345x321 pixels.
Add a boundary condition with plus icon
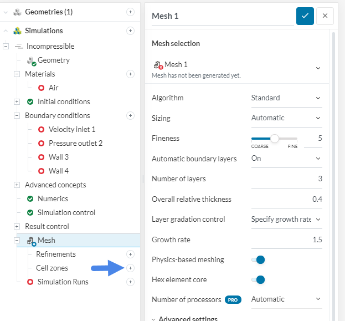(130, 115)
